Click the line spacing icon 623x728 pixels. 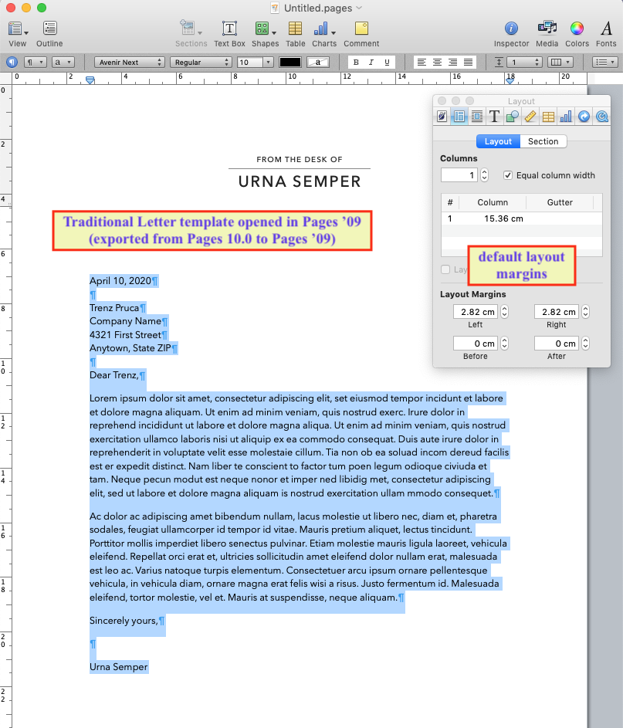coord(499,63)
